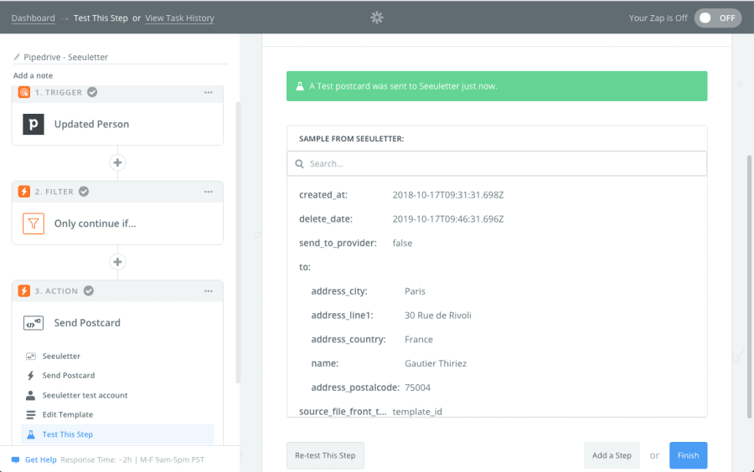Open the three-dot menu for the Action step
This screenshot has width=754, height=472.
pos(209,291)
